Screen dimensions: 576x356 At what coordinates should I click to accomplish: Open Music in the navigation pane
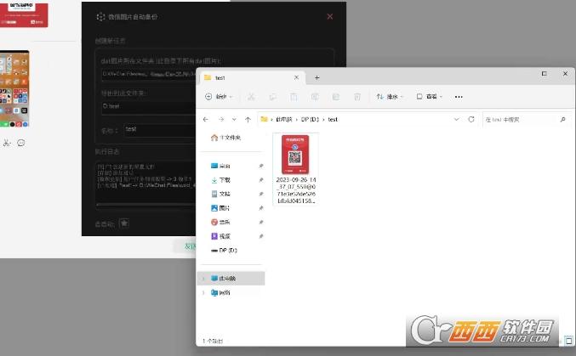click(x=220, y=222)
